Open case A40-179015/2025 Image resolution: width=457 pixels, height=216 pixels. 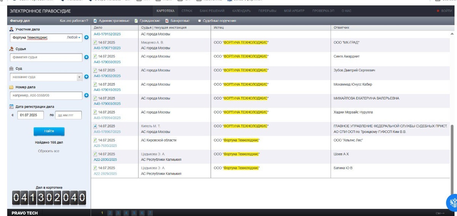(x=107, y=90)
